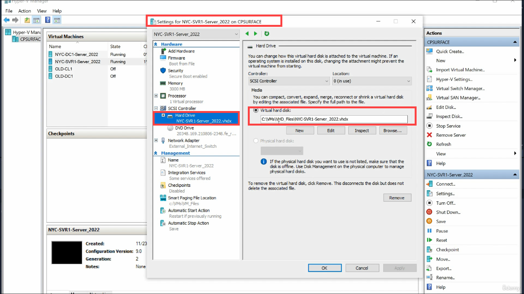
Task: Click Export... in Actions pane
Action: tap(443, 268)
